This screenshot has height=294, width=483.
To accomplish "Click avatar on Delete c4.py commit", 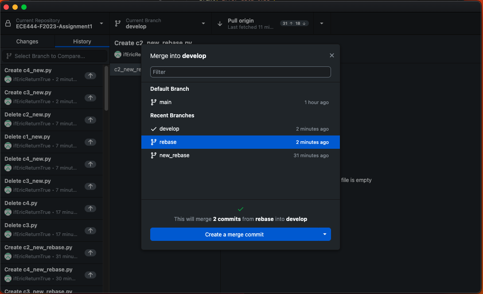I will click(x=8, y=212).
